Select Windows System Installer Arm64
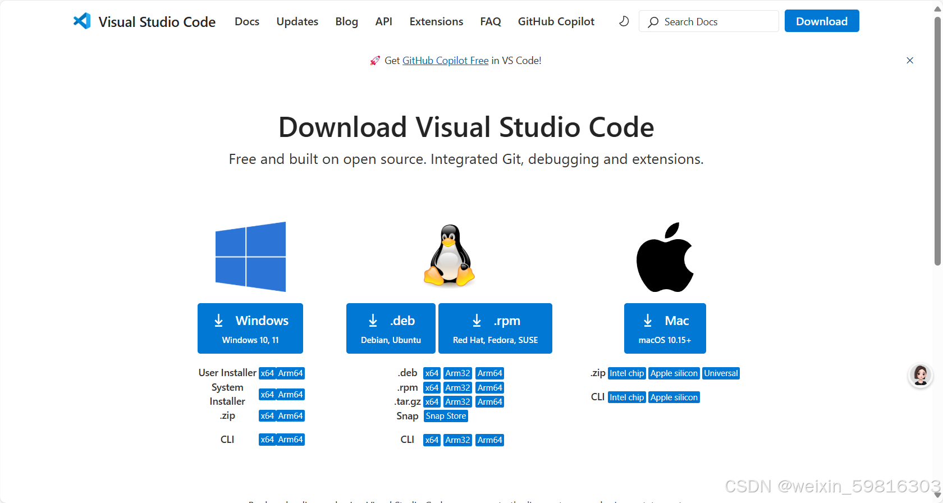 point(290,395)
